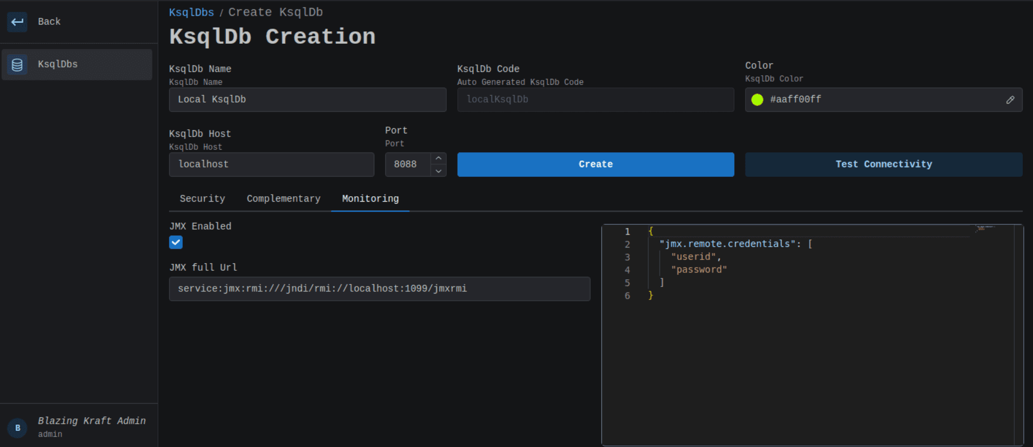Image resolution: width=1033 pixels, height=447 pixels.
Task: Click the green color swatch circle
Action: pyautogui.click(x=757, y=100)
